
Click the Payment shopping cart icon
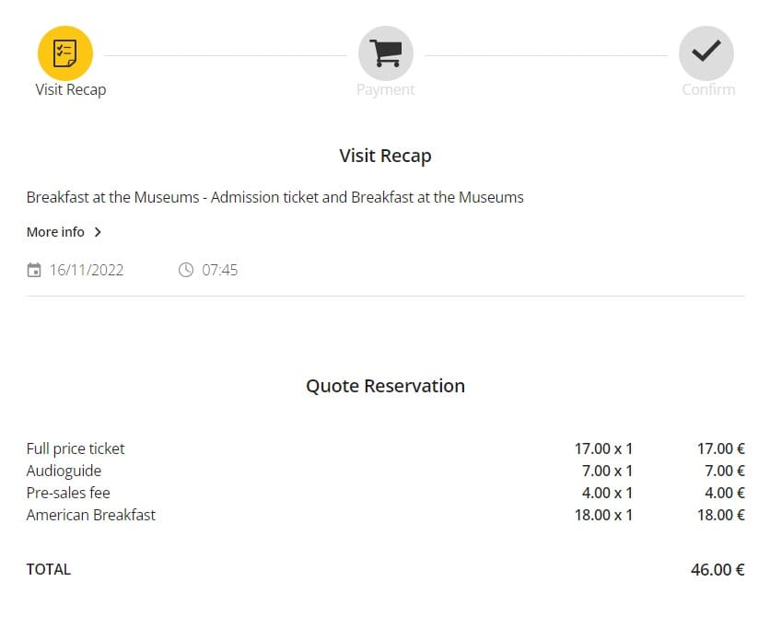[385, 53]
